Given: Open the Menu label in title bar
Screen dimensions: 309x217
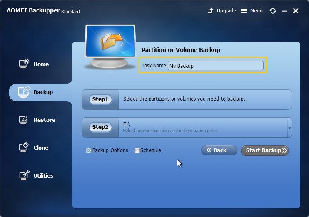Looking at the screenshot, I should click(256, 11).
